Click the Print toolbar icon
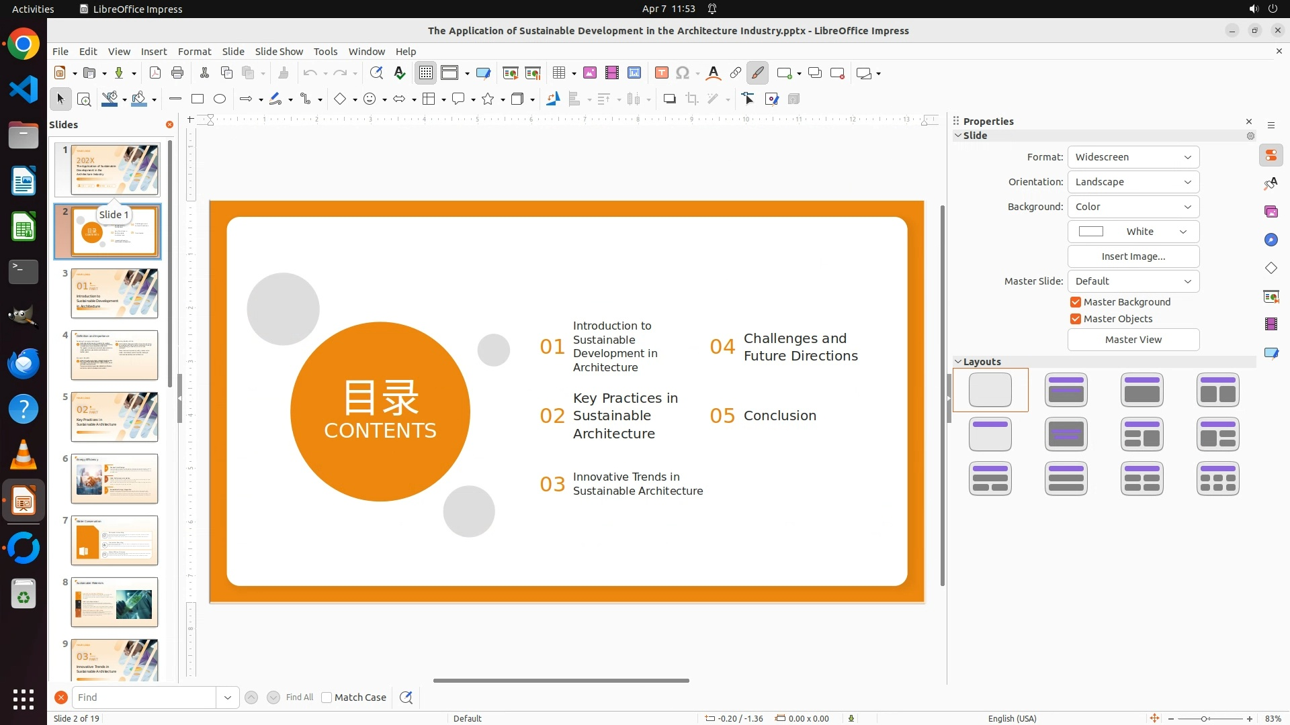 point(177,73)
